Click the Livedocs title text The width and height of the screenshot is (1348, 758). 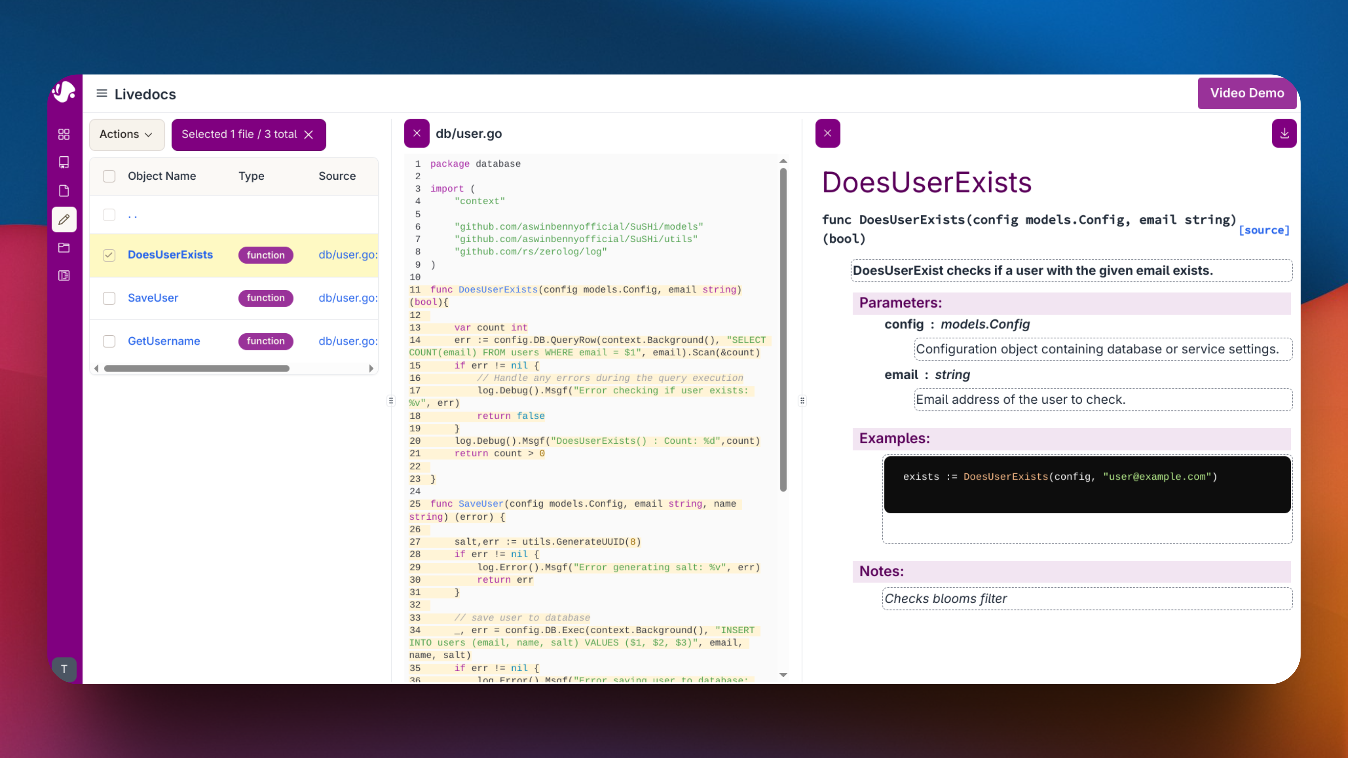[145, 94]
